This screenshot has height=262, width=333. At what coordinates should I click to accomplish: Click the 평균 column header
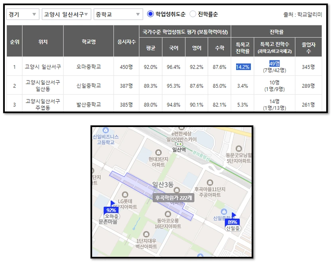click(151, 47)
